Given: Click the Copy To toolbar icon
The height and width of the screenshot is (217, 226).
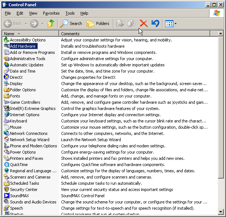Looking at the screenshot, I should coord(132,23).
